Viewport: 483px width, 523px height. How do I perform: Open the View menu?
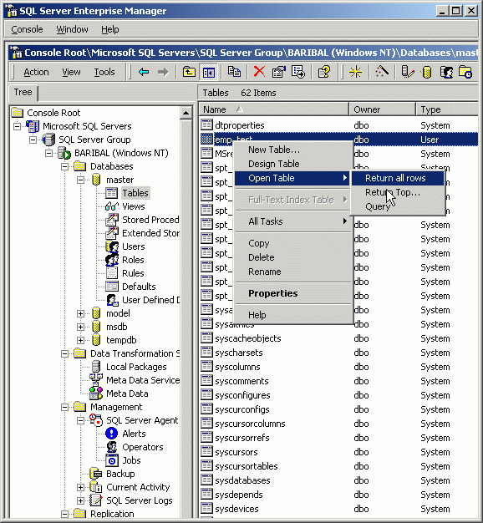click(71, 72)
